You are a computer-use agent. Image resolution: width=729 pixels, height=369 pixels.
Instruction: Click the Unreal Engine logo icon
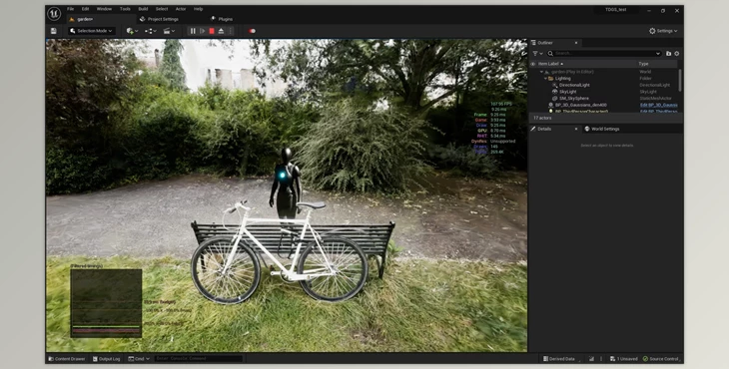pyautogui.click(x=54, y=14)
